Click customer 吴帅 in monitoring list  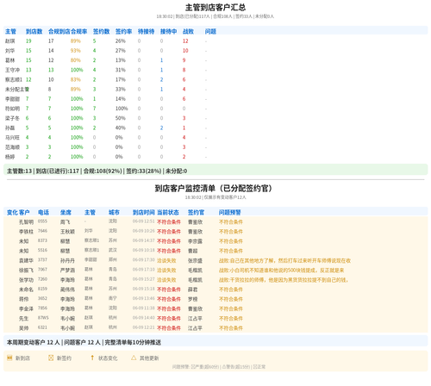tap(23, 328)
